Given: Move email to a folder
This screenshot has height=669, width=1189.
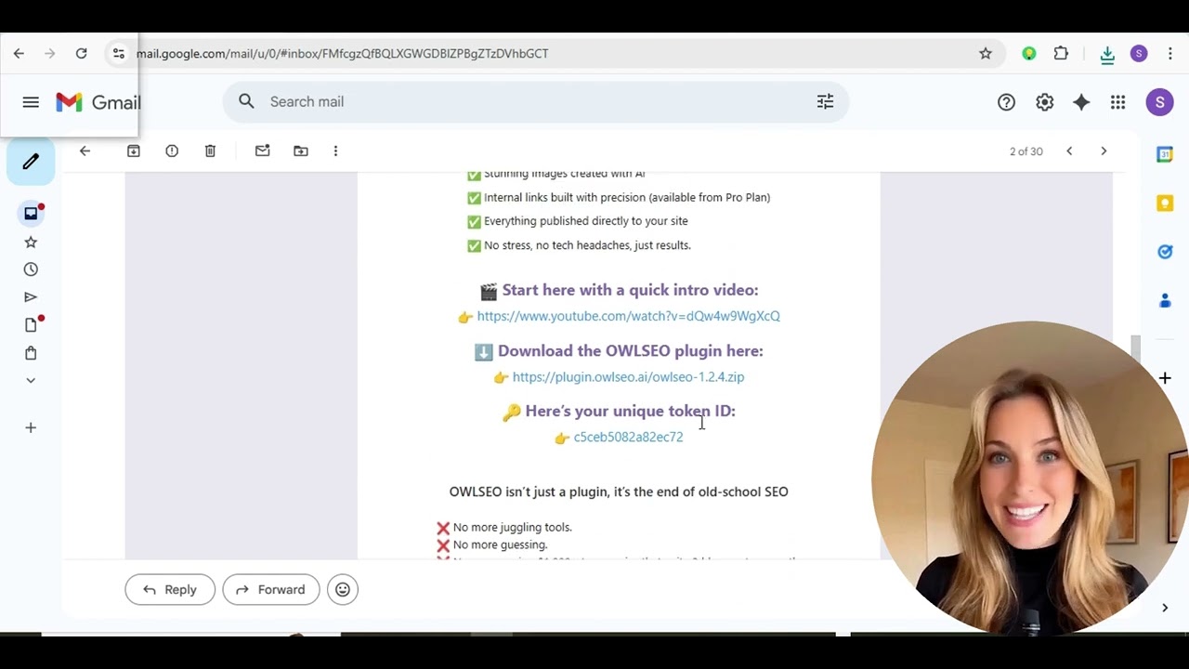Looking at the screenshot, I should click(x=301, y=151).
